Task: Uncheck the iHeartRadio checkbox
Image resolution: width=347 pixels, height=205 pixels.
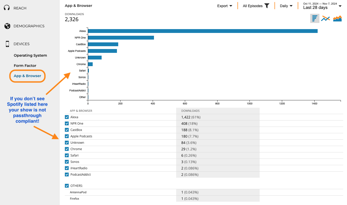Action: [67, 168]
